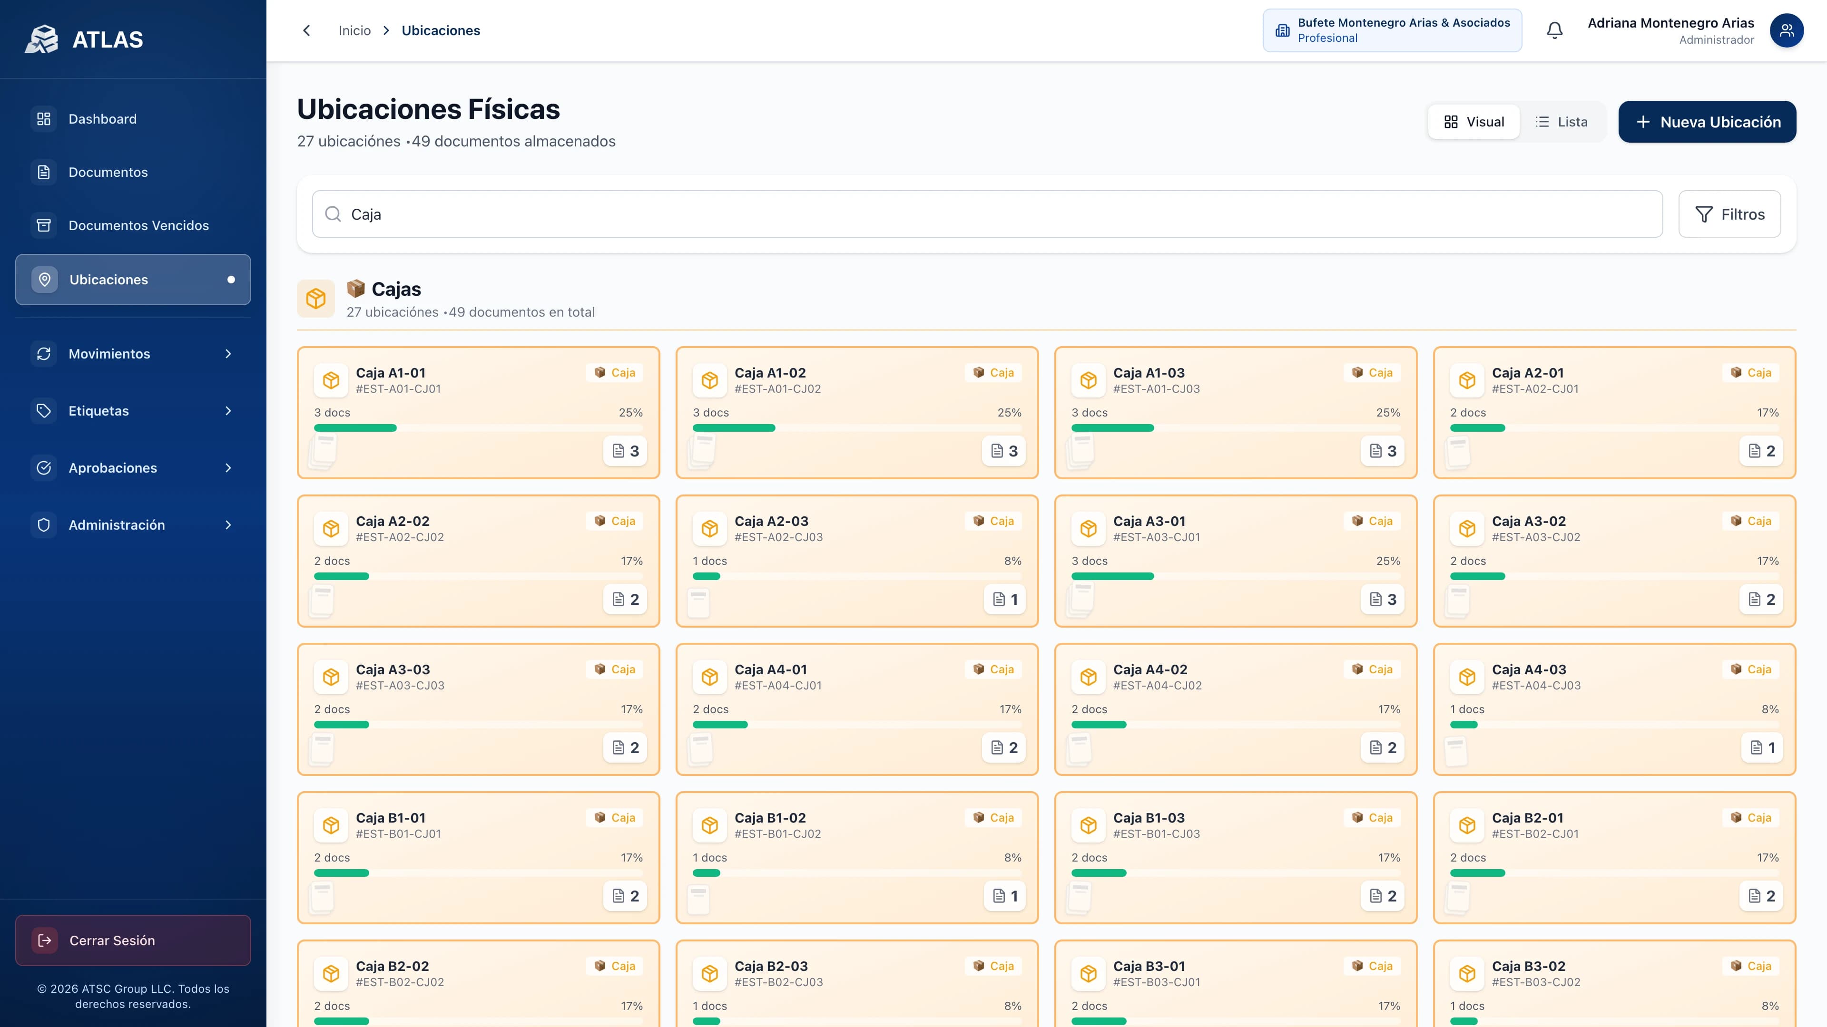
Task: Click the Administración shield icon
Action: [44, 525]
